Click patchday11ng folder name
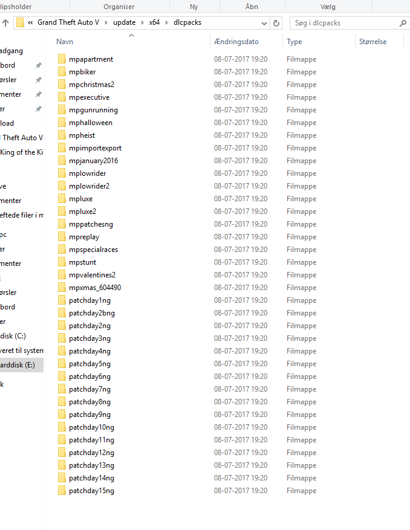 point(91,440)
